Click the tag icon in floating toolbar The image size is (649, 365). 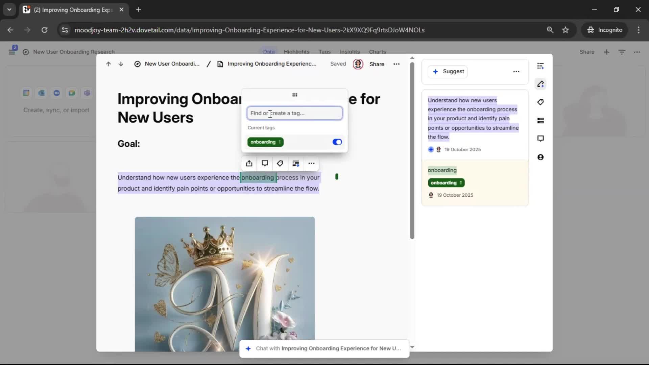(x=280, y=164)
